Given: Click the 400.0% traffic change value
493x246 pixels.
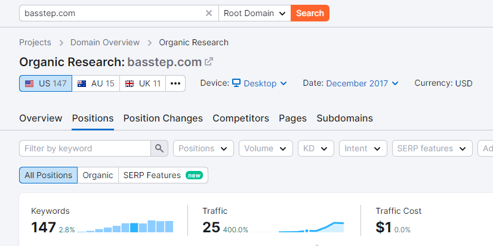Looking at the screenshot, I should (x=236, y=230).
